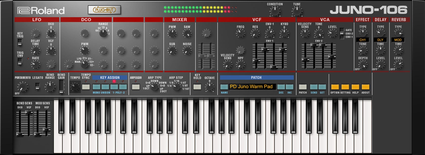Click the DELAY TYPE knob
Image resolution: width=425 pixels, height=155 pixels.
click(x=380, y=33)
